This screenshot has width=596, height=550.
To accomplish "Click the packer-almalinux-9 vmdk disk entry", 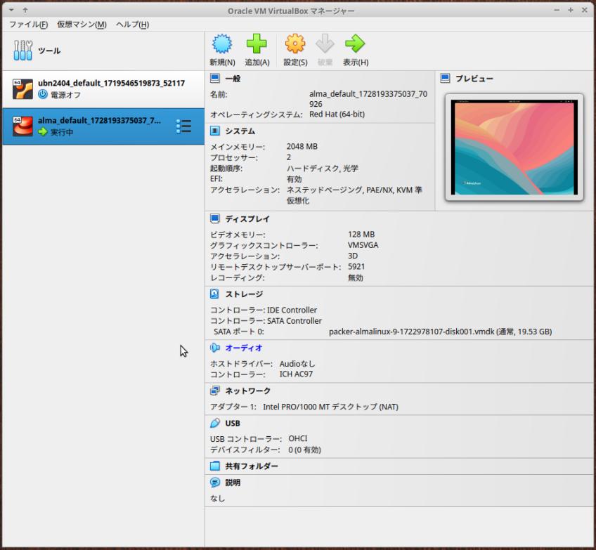I will 440,332.
